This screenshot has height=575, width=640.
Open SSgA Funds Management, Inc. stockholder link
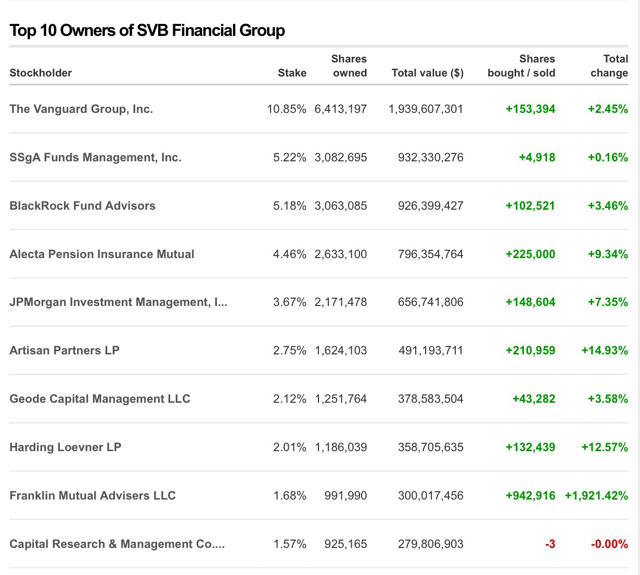click(96, 158)
